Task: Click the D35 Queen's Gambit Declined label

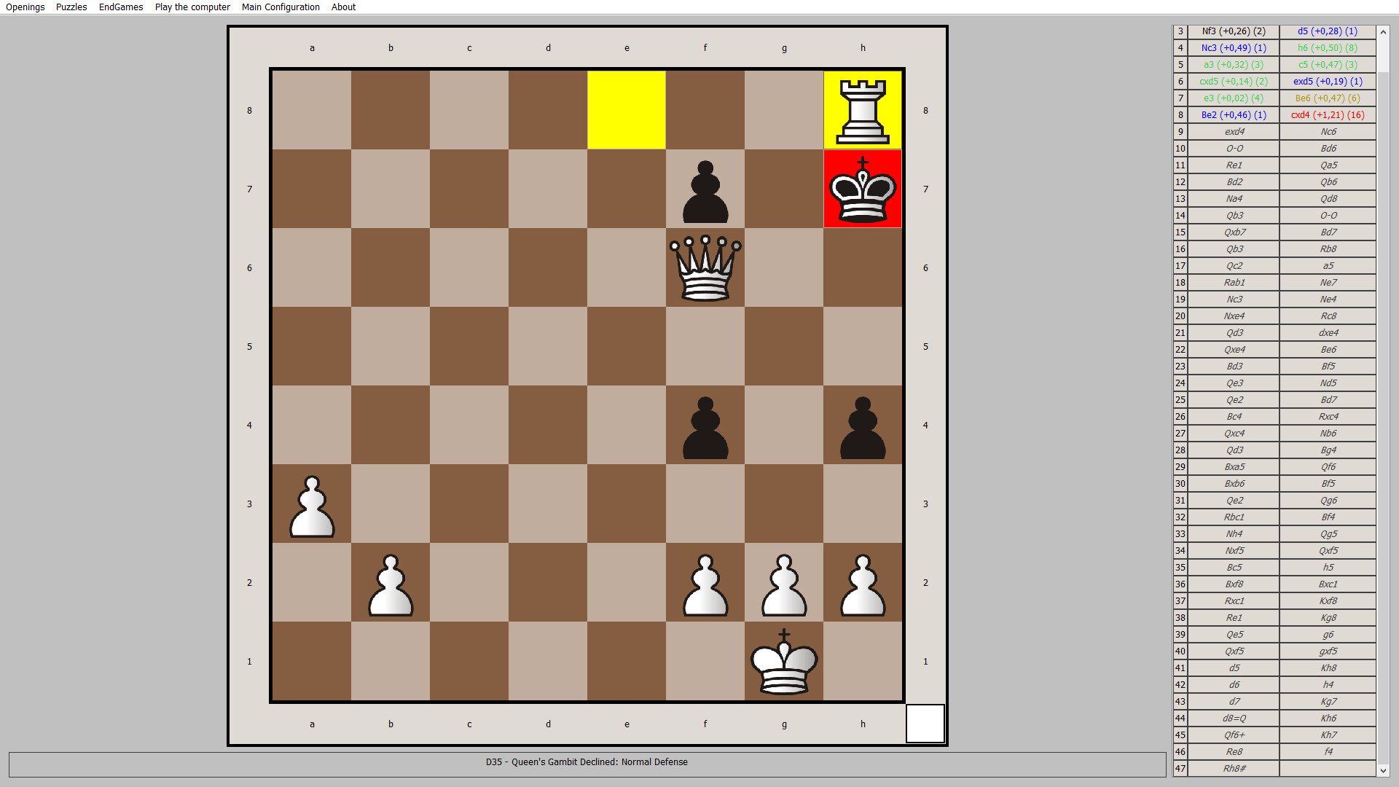Action: click(586, 761)
